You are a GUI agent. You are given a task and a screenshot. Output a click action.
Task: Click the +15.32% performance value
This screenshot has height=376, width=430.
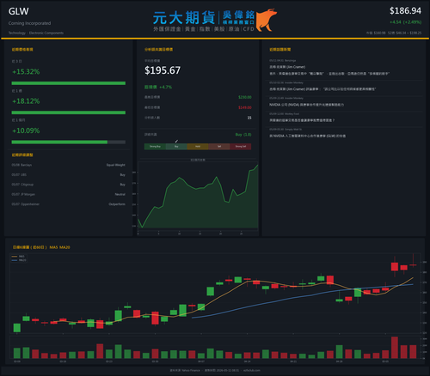(x=26, y=71)
